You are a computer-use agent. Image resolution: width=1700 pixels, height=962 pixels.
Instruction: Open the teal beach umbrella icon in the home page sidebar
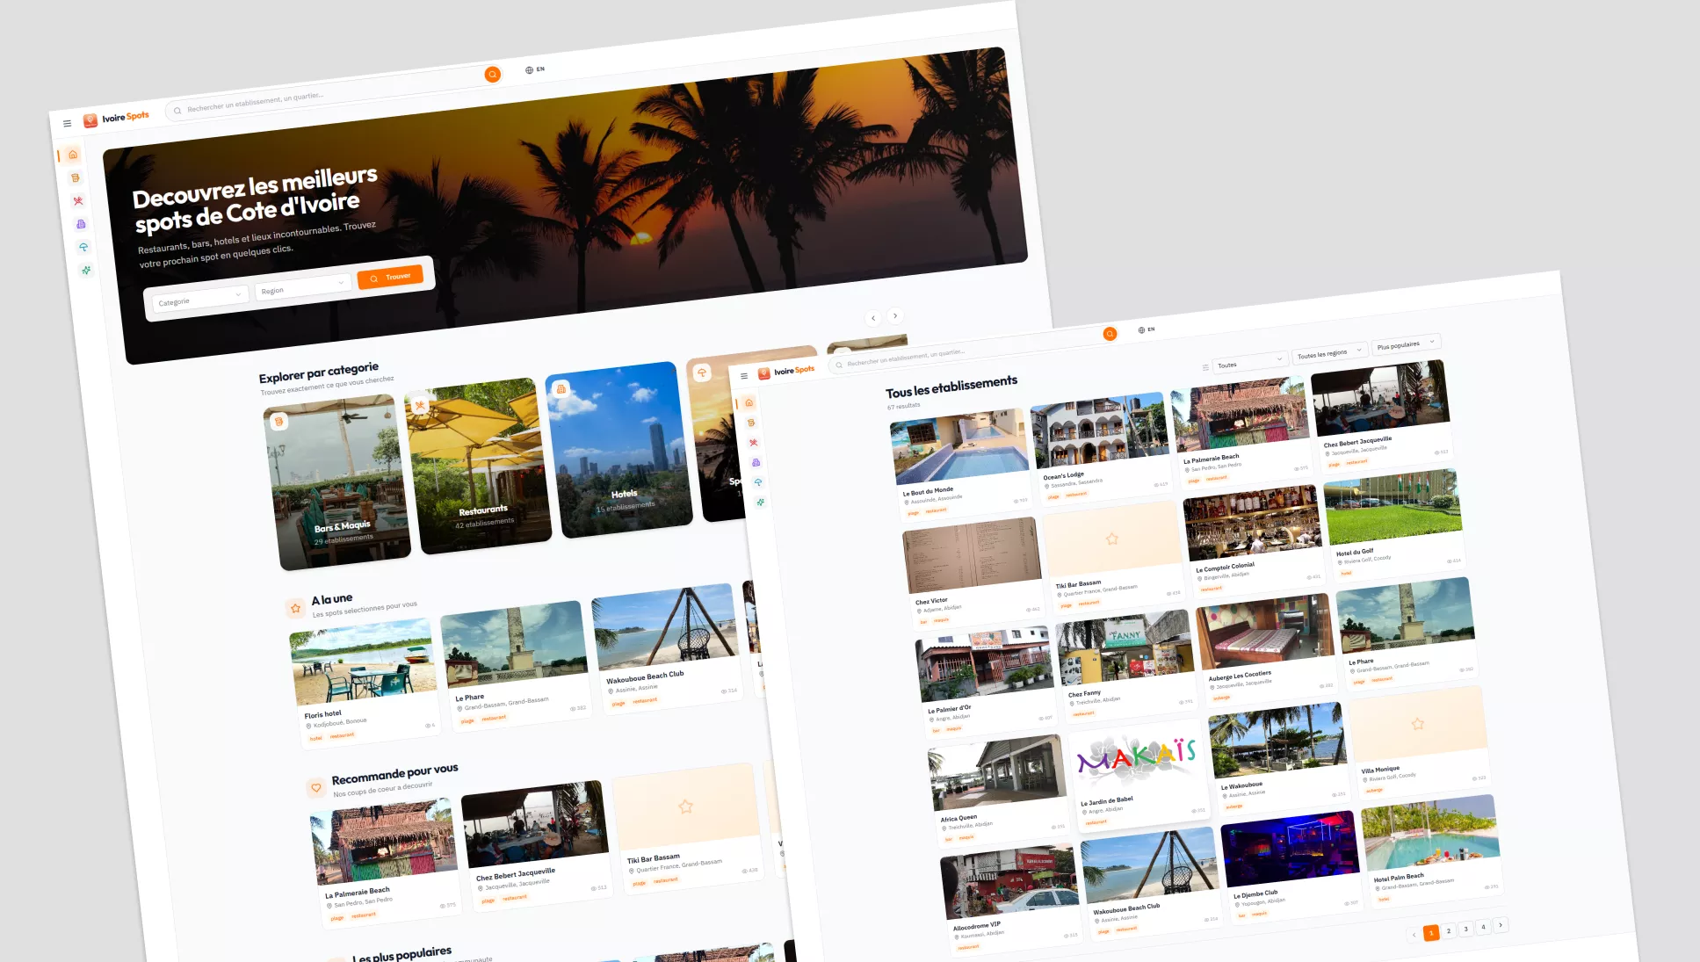83,247
